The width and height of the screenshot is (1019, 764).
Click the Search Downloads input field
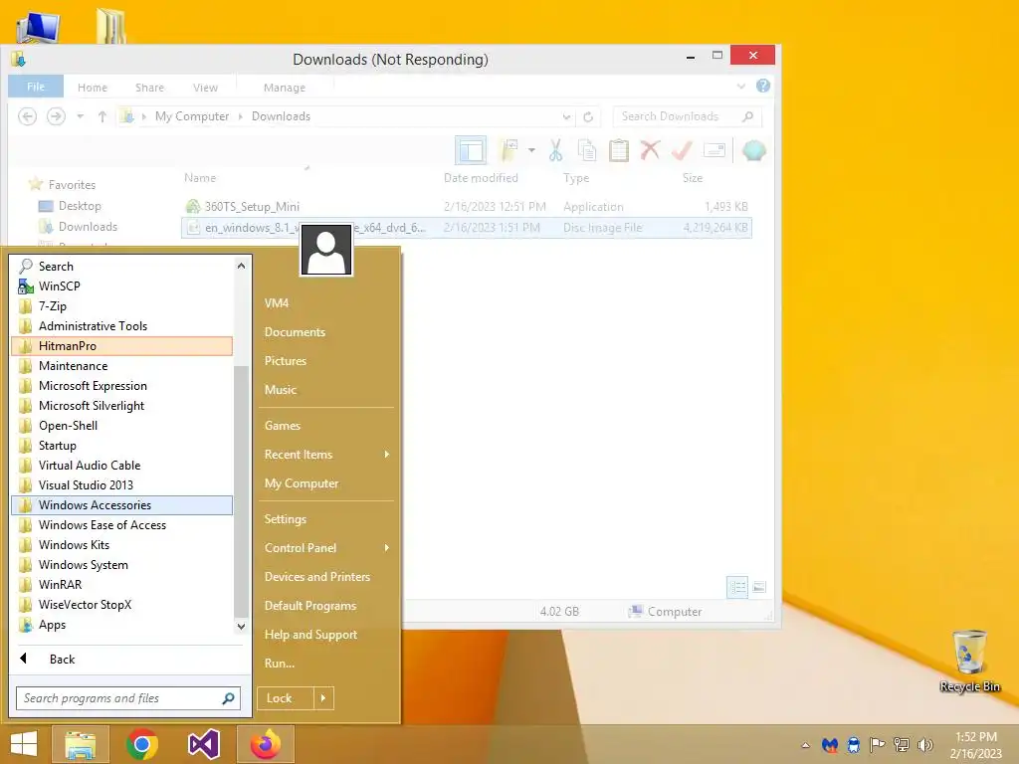coord(687,116)
